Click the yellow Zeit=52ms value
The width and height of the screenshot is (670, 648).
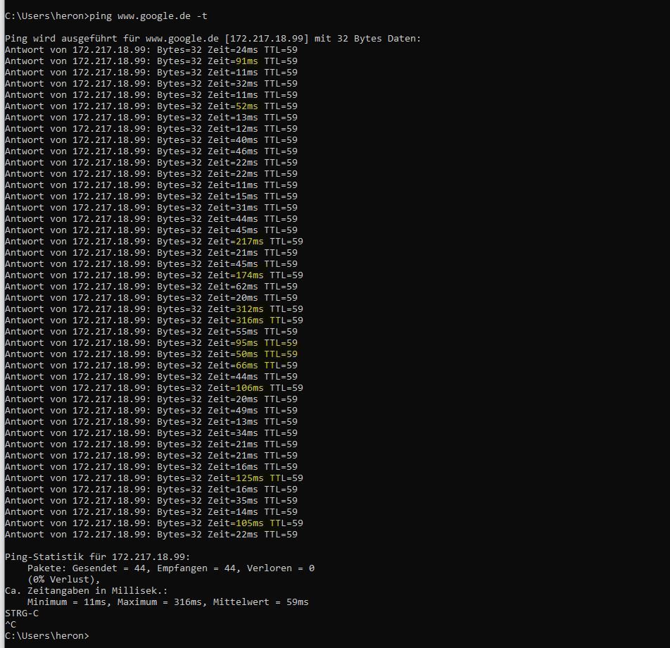point(233,106)
